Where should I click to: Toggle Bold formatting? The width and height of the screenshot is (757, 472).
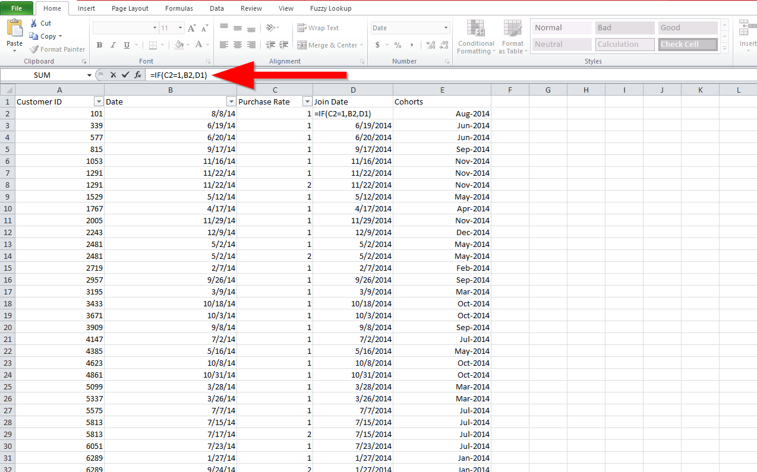point(99,45)
